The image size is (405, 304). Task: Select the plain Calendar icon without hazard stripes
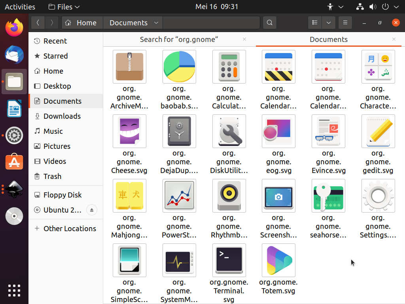coord(328,66)
